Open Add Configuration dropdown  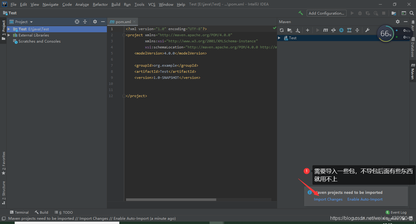pyautogui.click(x=326, y=13)
